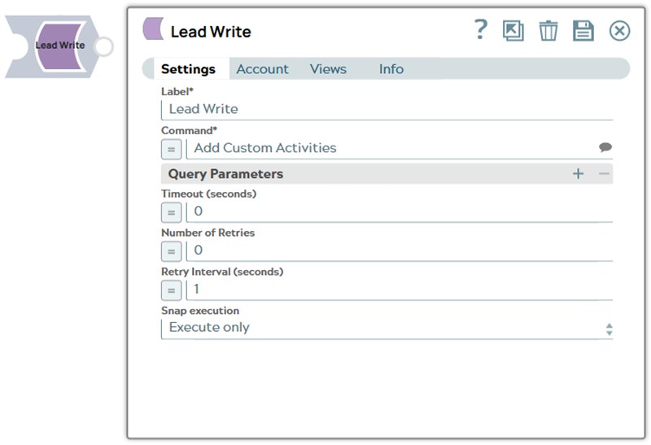Select the Lead Write snap on canvas

tap(59, 46)
